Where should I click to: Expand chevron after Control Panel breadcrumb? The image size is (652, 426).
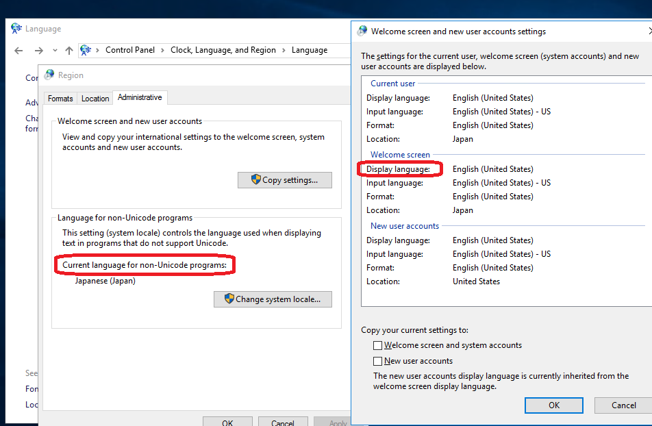click(x=162, y=50)
